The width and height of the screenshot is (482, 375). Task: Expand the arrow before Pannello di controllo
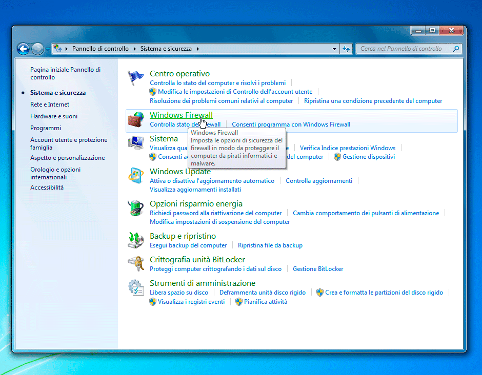66,49
